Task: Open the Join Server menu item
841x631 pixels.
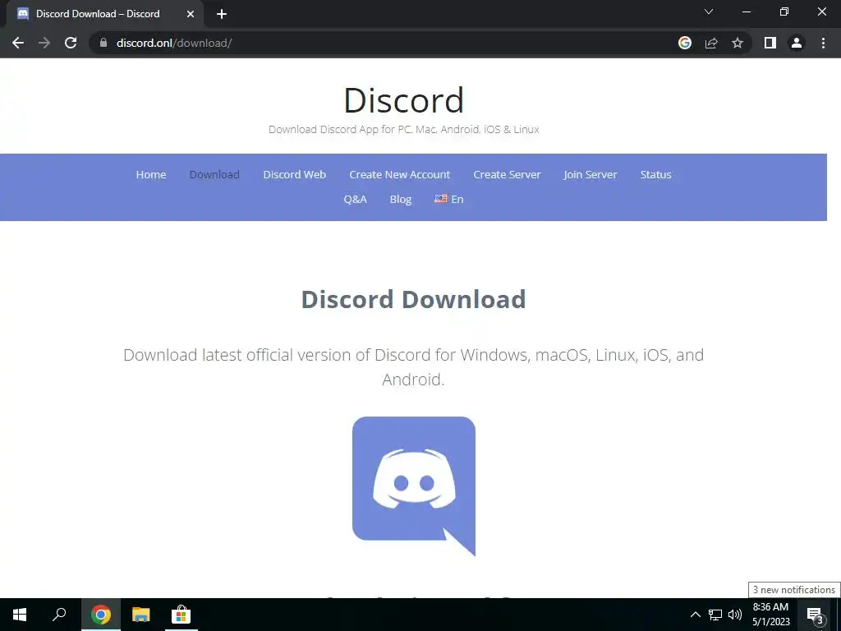Action: (590, 174)
